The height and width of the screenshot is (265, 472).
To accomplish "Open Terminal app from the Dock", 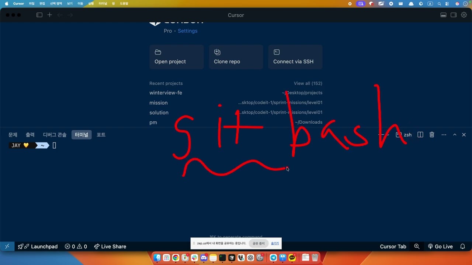I will coord(222,258).
